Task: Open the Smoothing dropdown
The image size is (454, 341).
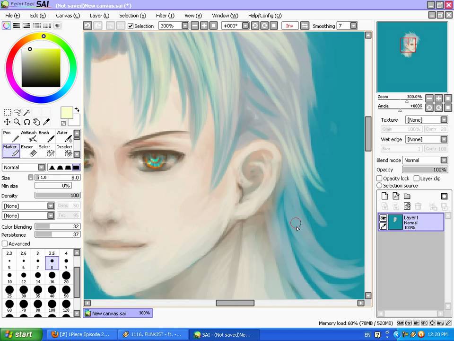Action: tap(353, 26)
